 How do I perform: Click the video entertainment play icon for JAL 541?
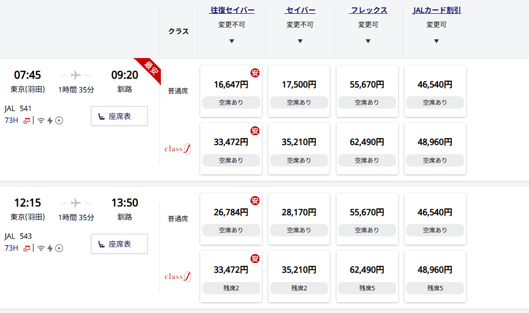[59, 120]
